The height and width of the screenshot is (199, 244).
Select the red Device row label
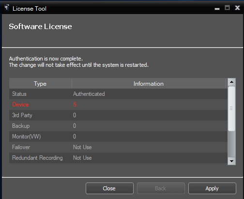[x=20, y=105]
